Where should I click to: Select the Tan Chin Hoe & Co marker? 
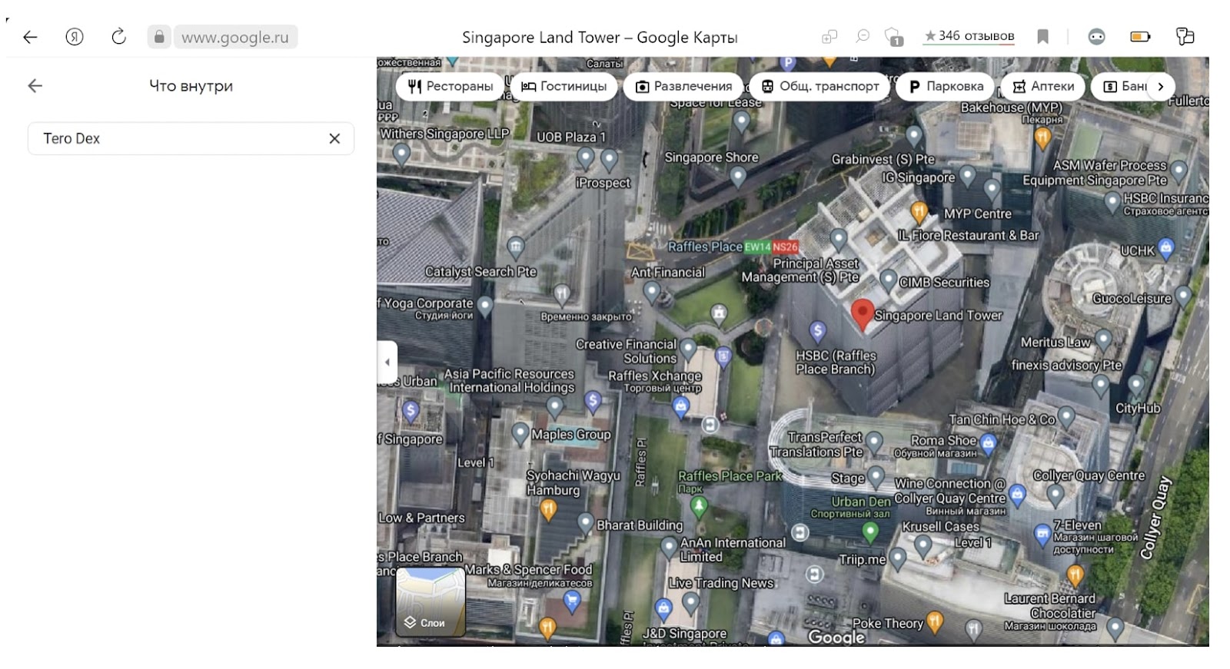tap(1066, 417)
